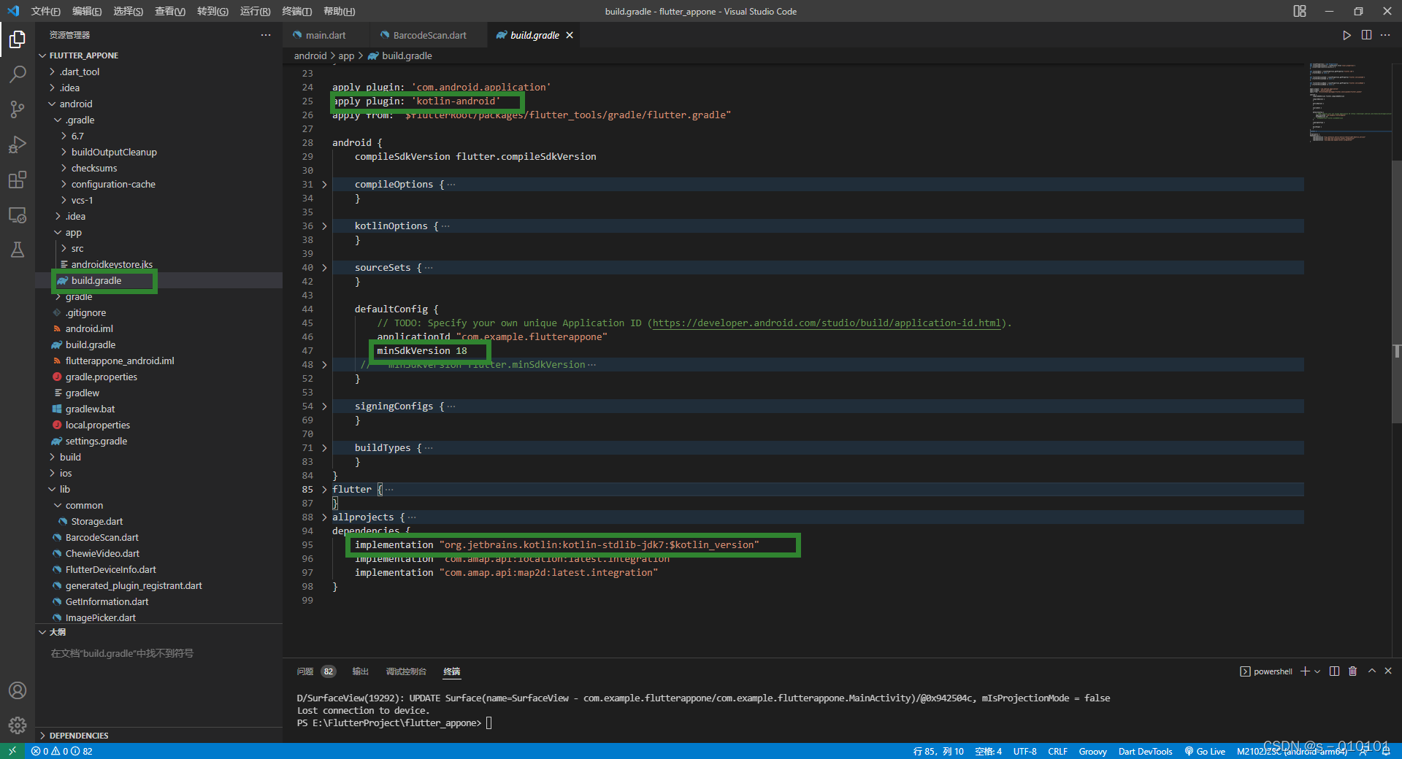The height and width of the screenshot is (759, 1402).
Task: Open the Manage gear icon
Action: (x=18, y=725)
